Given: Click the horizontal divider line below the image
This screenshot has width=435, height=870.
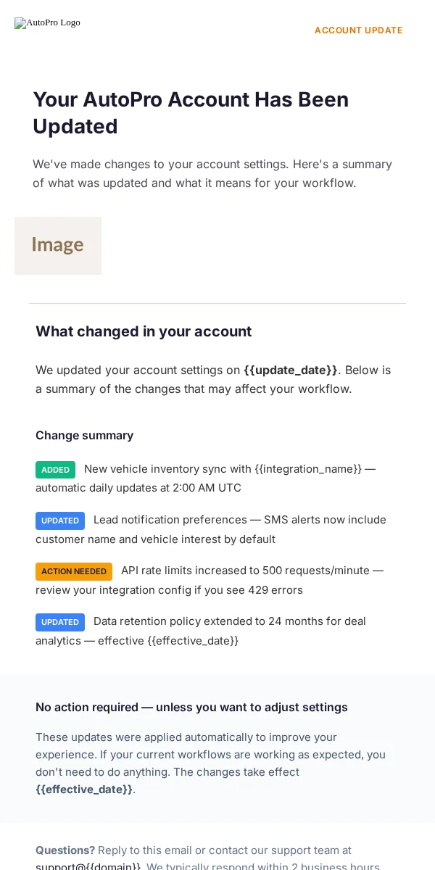Looking at the screenshot, I should click(217, 303).
